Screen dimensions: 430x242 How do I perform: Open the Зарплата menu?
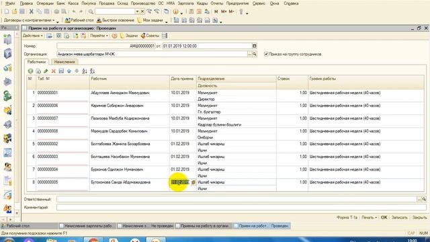(185, 3)
